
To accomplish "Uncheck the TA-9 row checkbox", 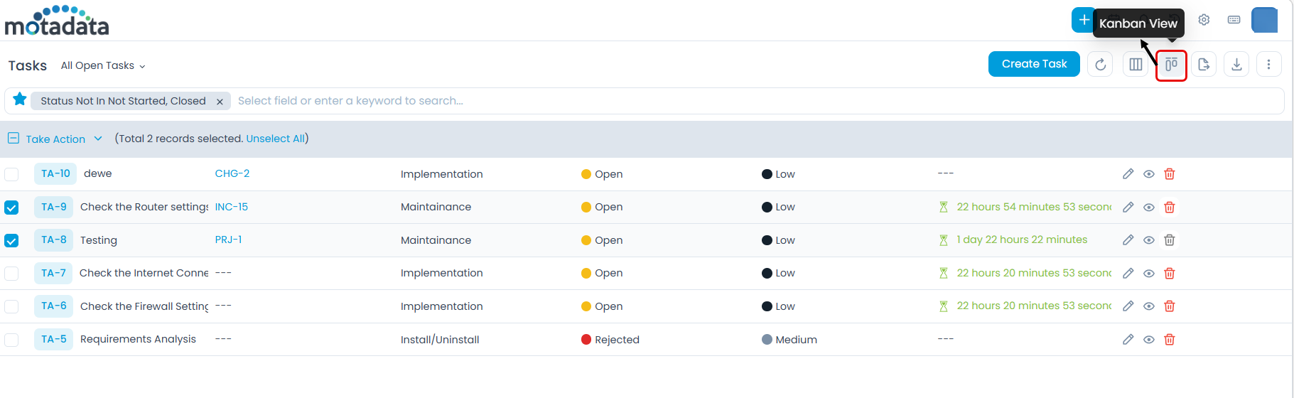I will coord(11,208).
